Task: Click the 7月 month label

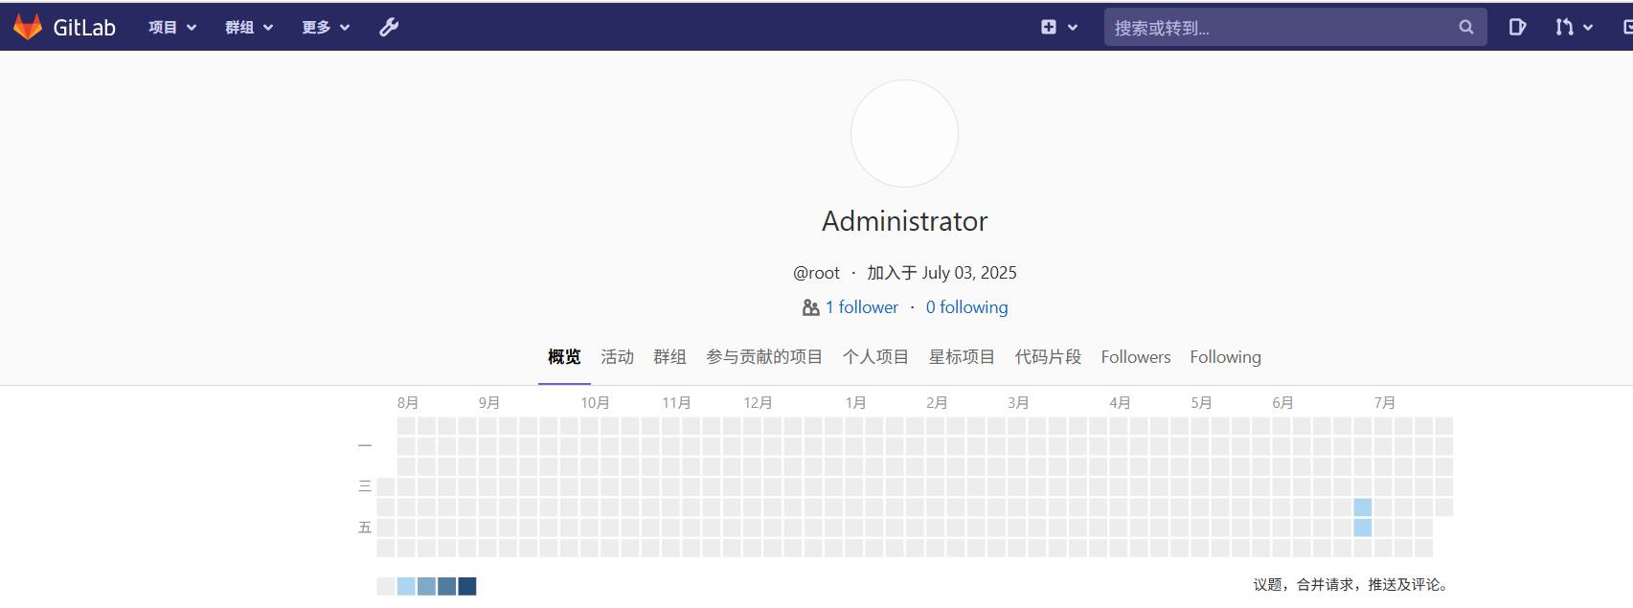Action: 1385,403
